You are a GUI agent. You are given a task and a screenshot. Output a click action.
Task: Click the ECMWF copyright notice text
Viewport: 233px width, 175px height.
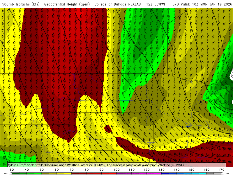point(96,165)
